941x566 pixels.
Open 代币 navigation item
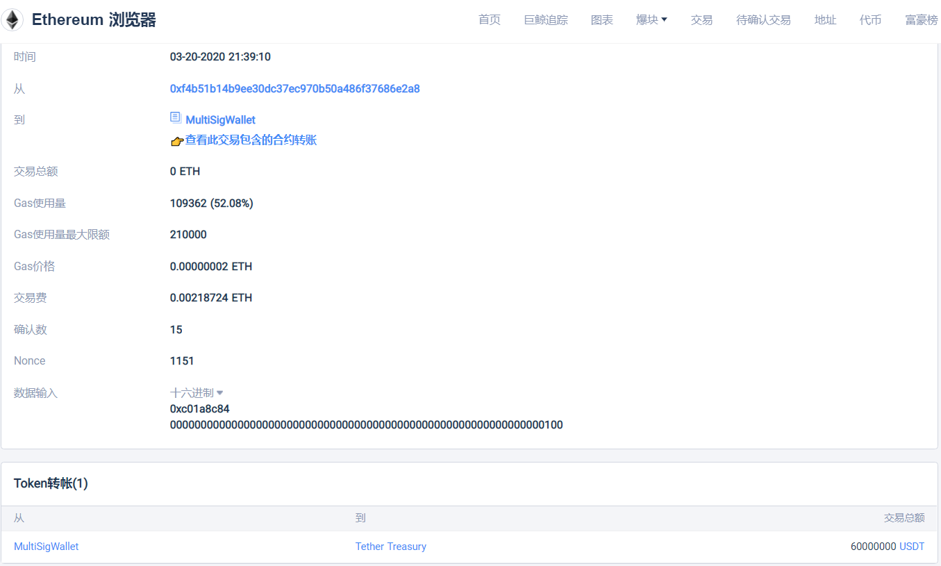click(x=871, y=19)
